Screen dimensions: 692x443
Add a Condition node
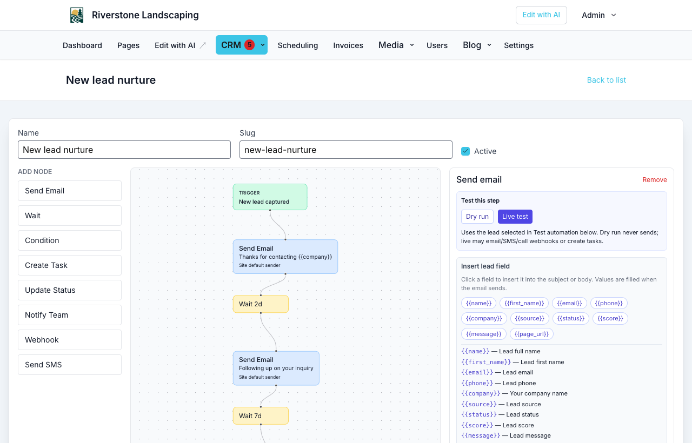(70, 240)
